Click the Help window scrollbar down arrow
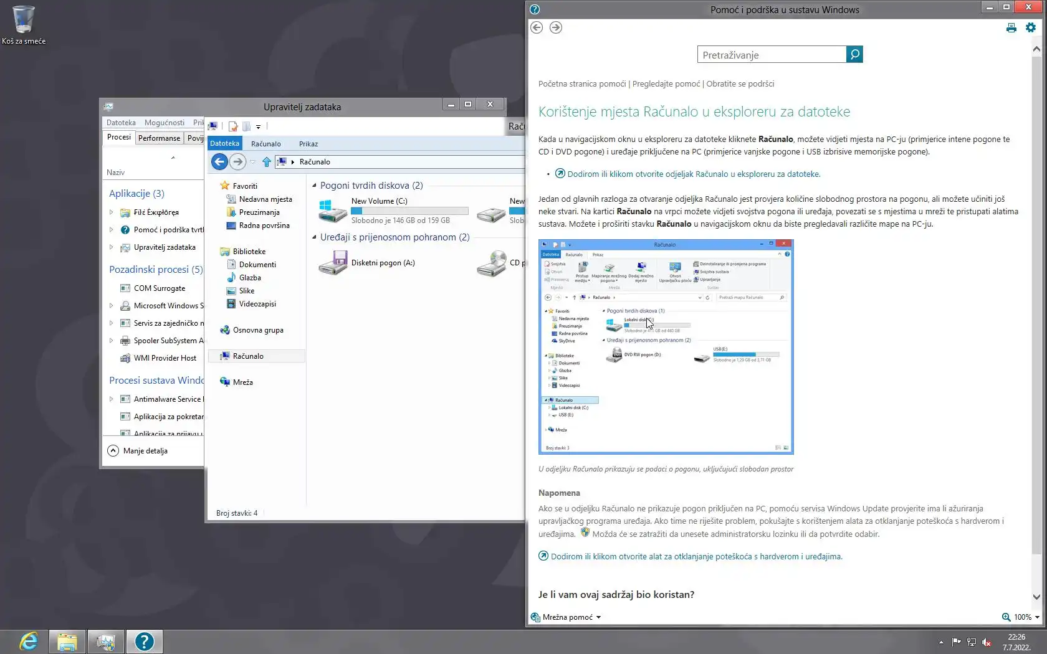Image resolution: width=1047 pixels, height=654 pixels. [1036, 597]
